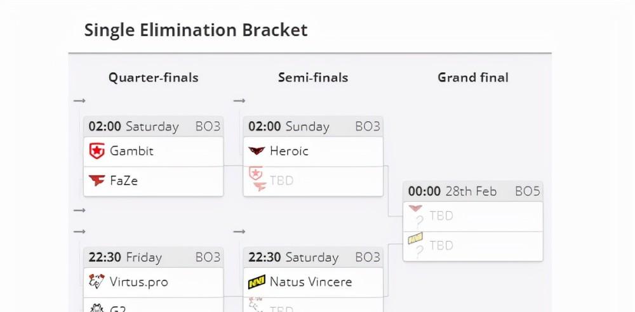Viewport: 635px width, 312px height.
Task: Click the faded Gambit logo in semi-final TBD slot
Action: [255, 173]
